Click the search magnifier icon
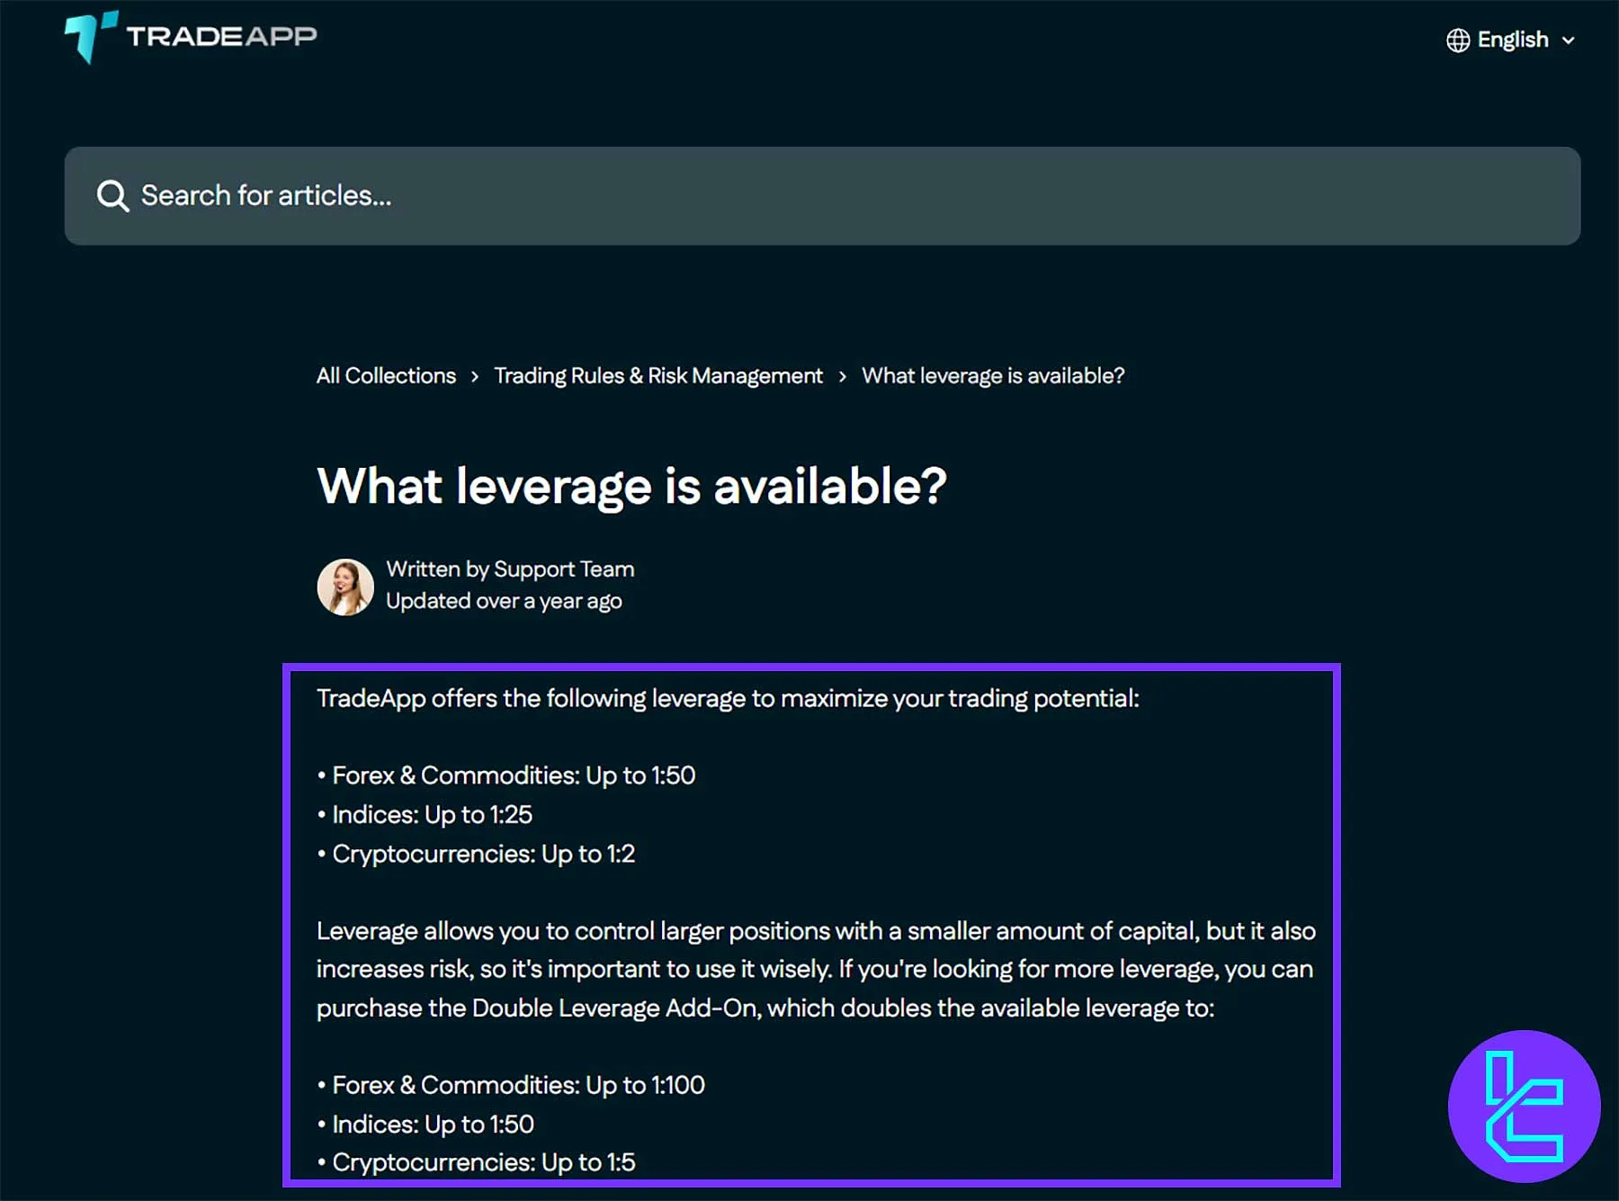 coord(112,195)
